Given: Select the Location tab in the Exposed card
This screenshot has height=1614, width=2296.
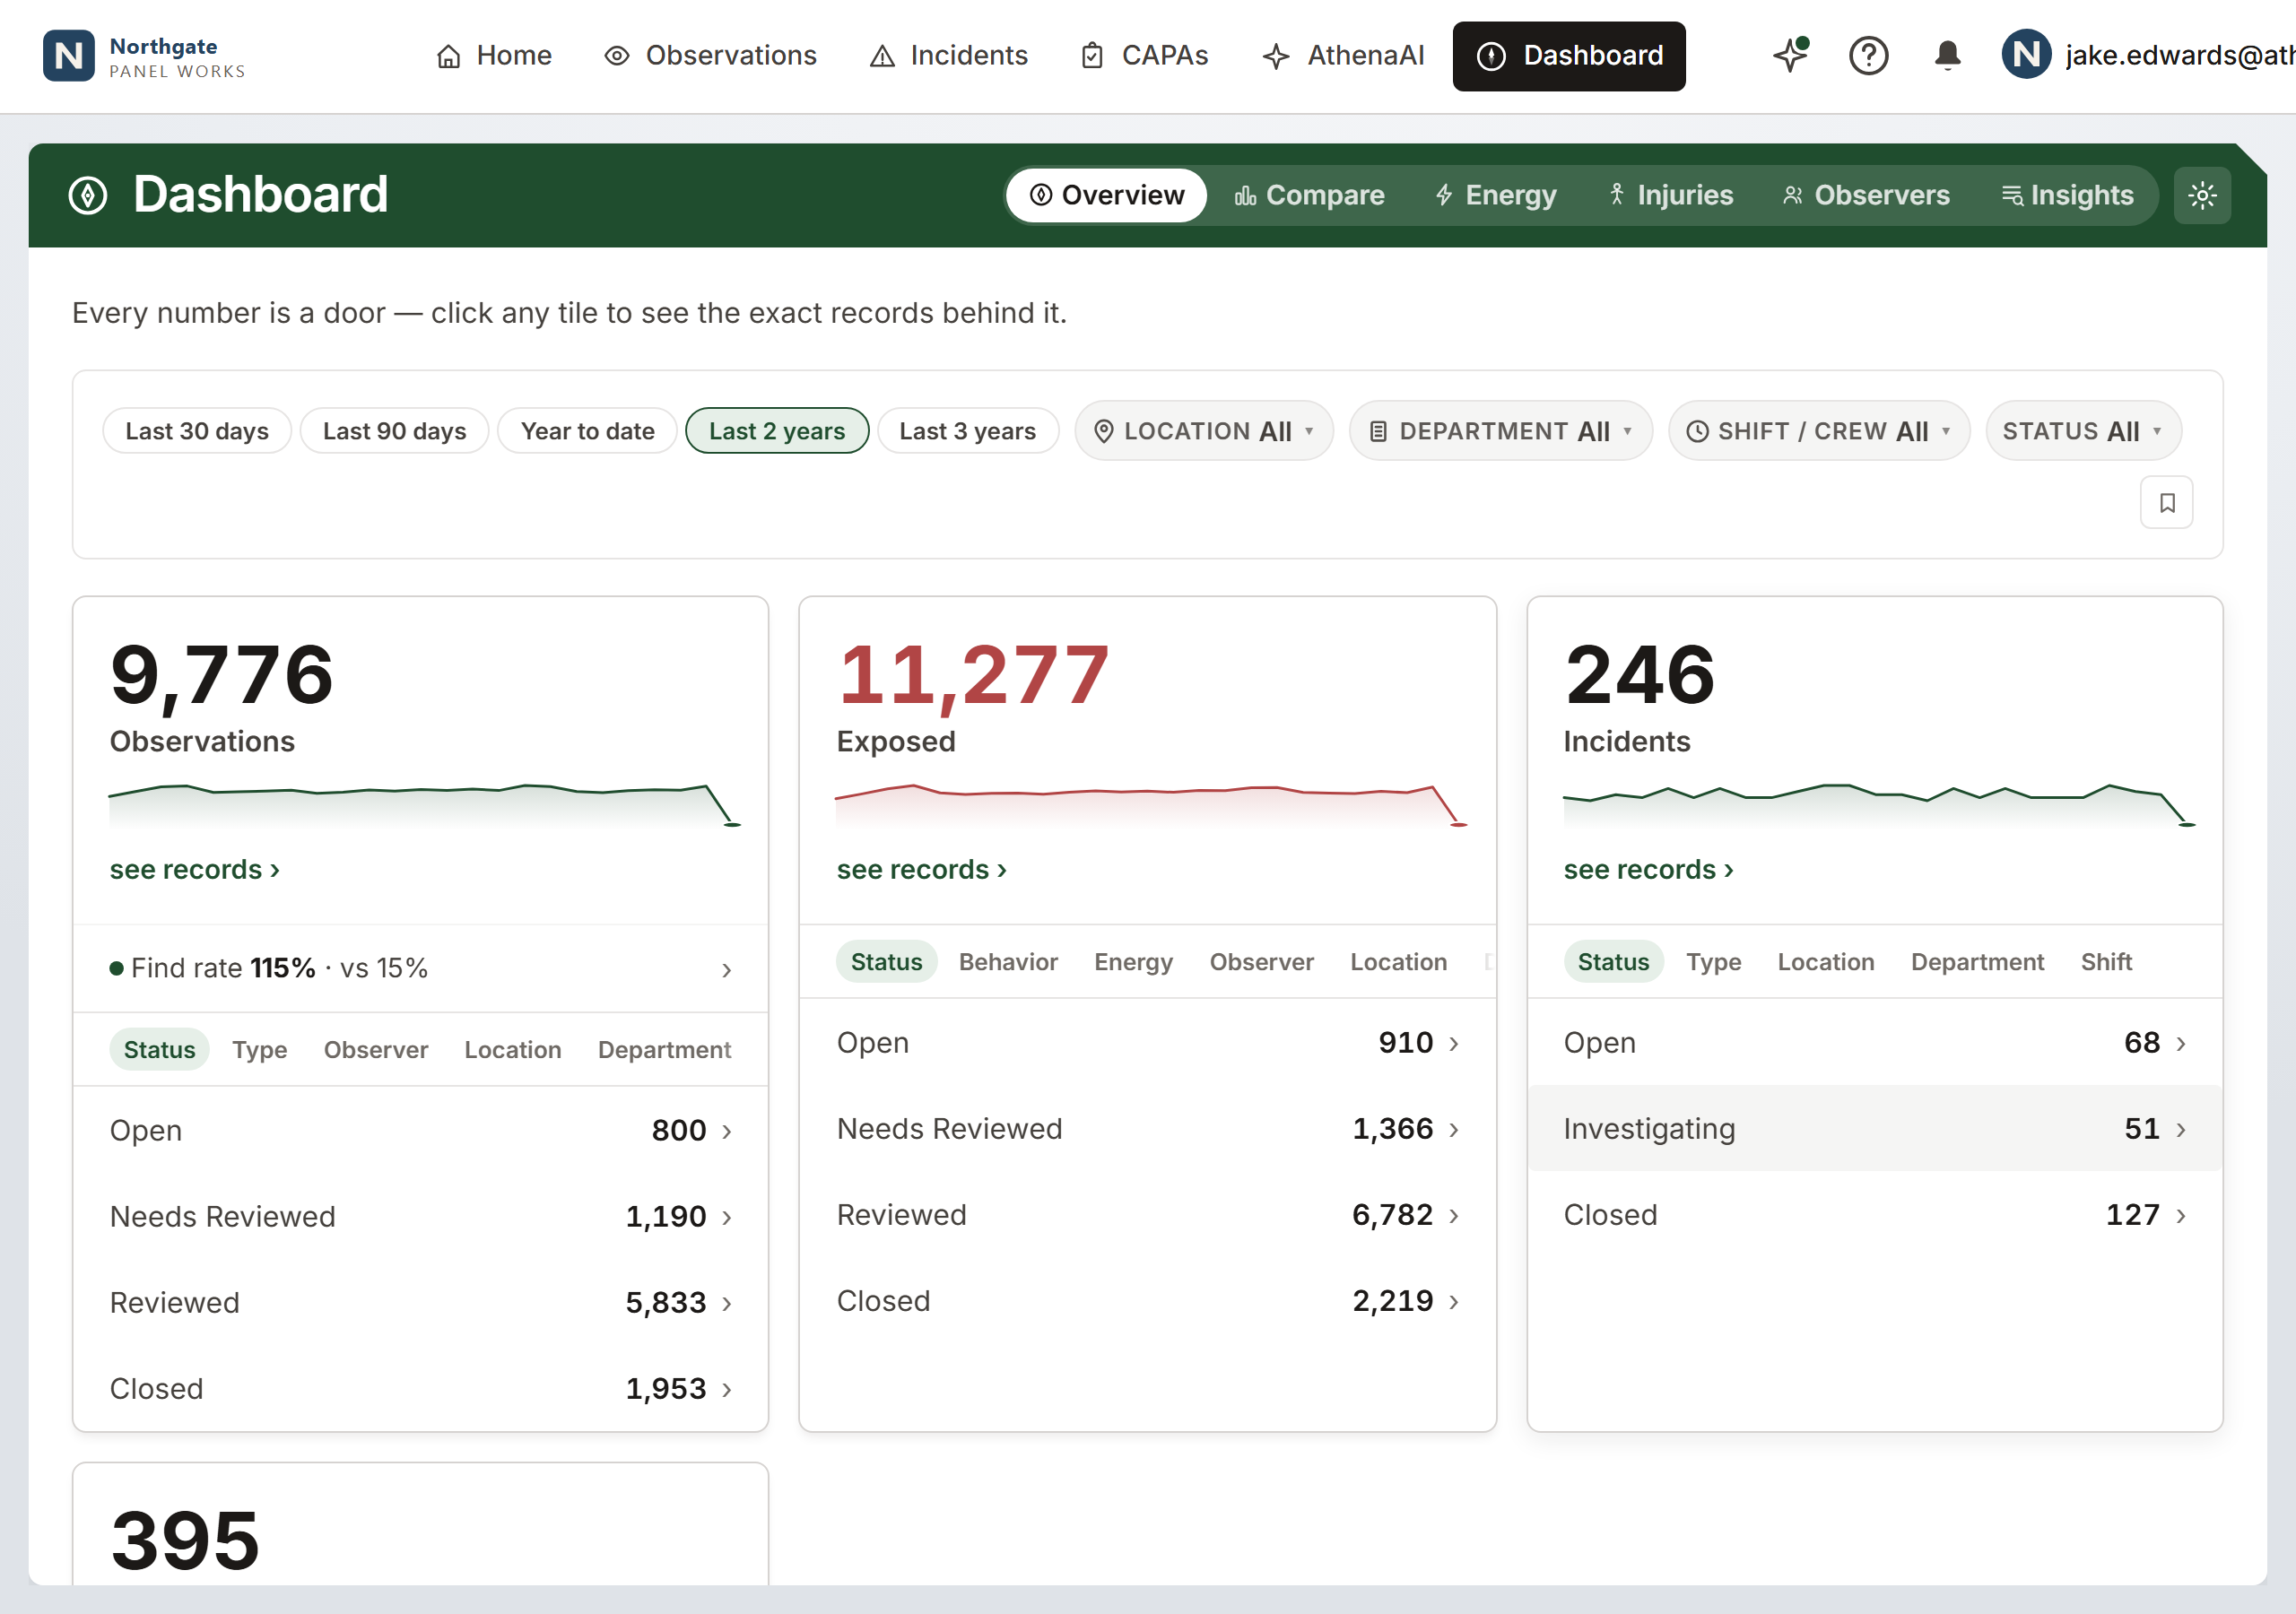Looking at the screenshot, I should tap(1399, 962).
